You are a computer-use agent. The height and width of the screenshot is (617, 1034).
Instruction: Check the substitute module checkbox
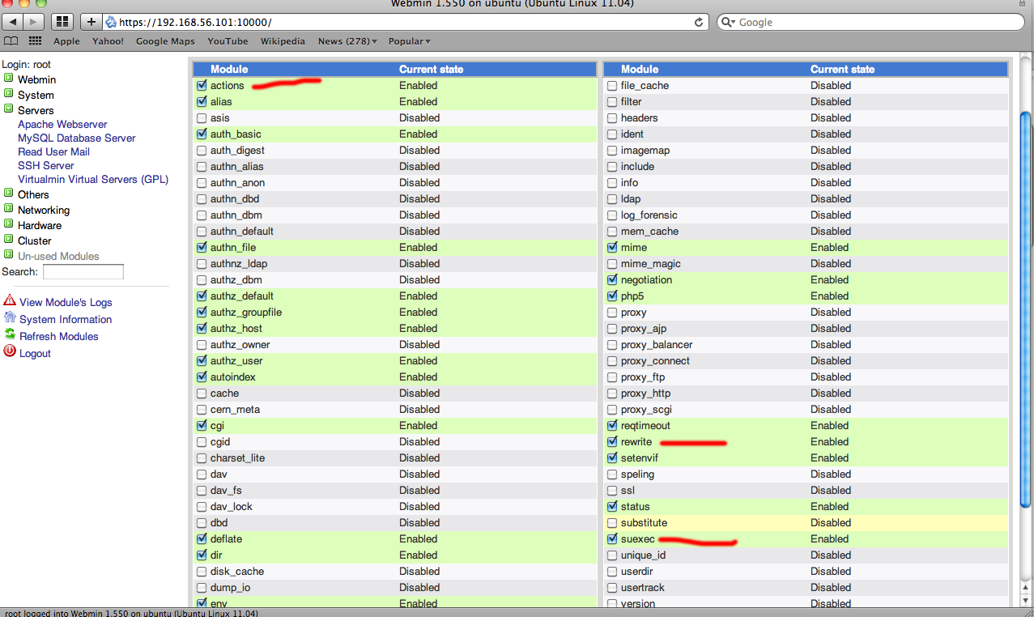(612, 522)
